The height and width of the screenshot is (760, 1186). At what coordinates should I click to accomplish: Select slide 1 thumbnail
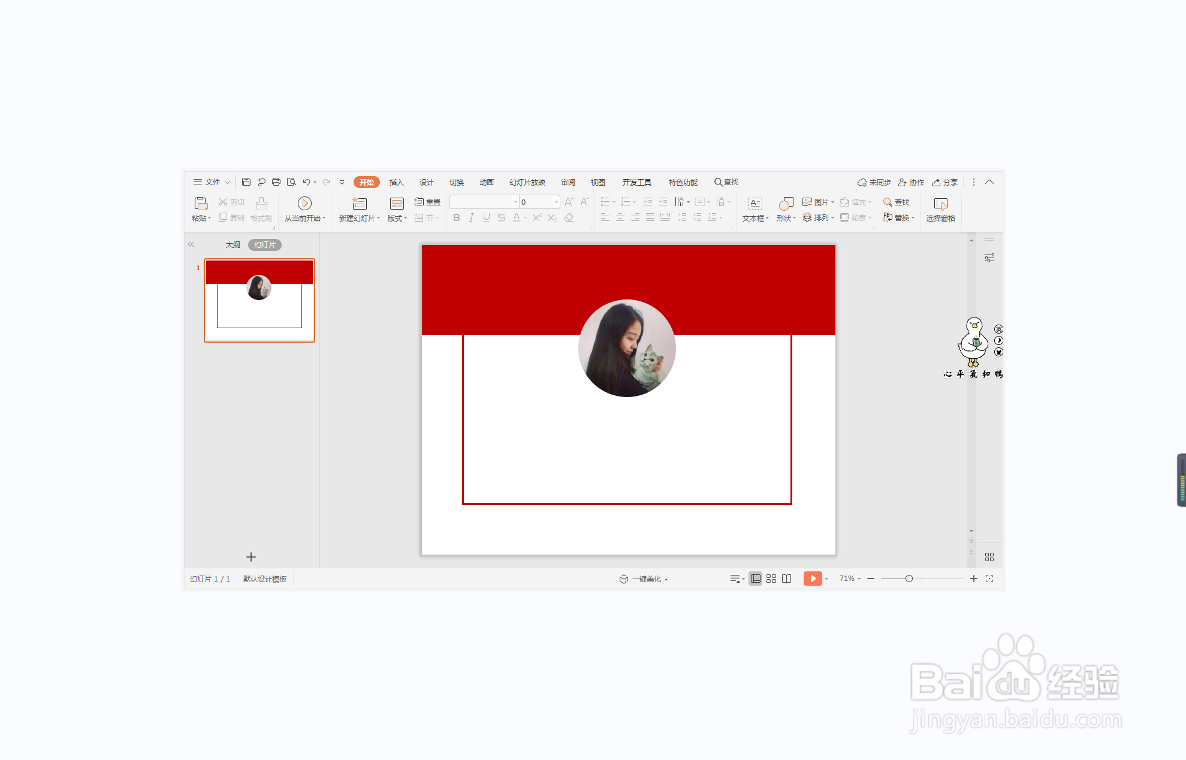[x=259, y=301]
